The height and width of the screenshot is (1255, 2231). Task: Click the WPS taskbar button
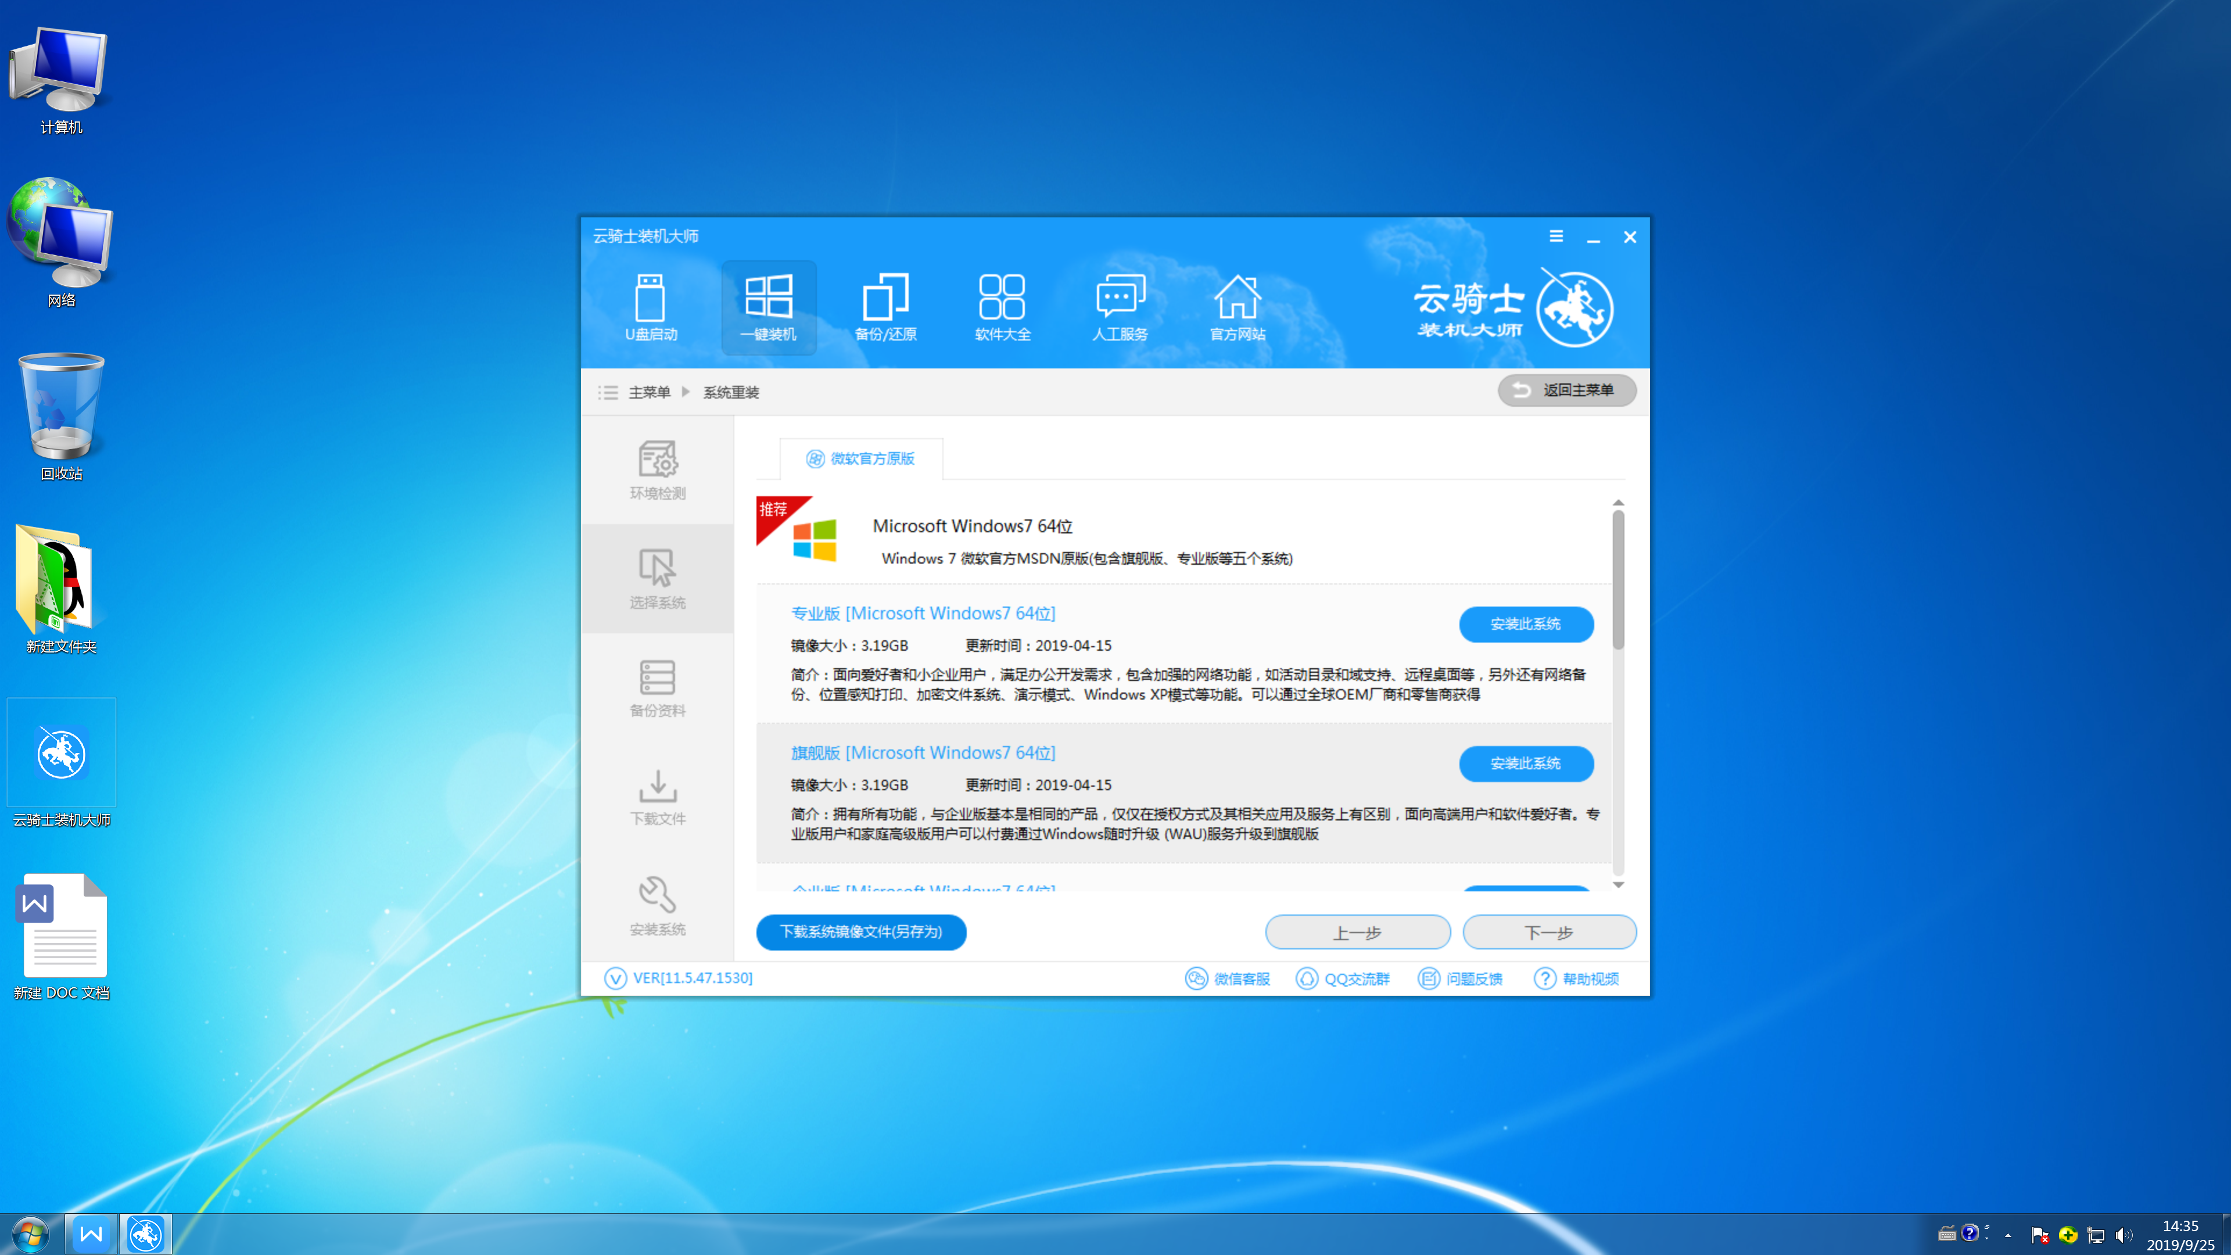click(x=90, y=1234)
